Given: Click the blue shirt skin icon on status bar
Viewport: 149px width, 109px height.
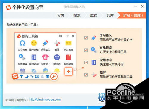Looking at the screenshot, I should click(x=48, y=76).
